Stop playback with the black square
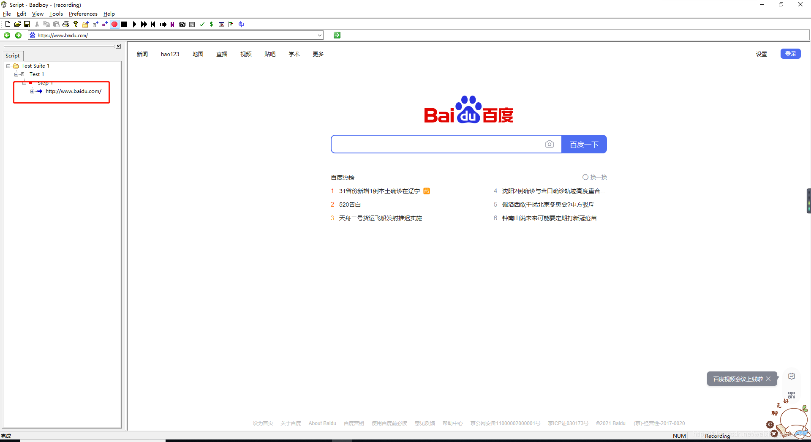The image size is (811, 442). click(124, 25)
